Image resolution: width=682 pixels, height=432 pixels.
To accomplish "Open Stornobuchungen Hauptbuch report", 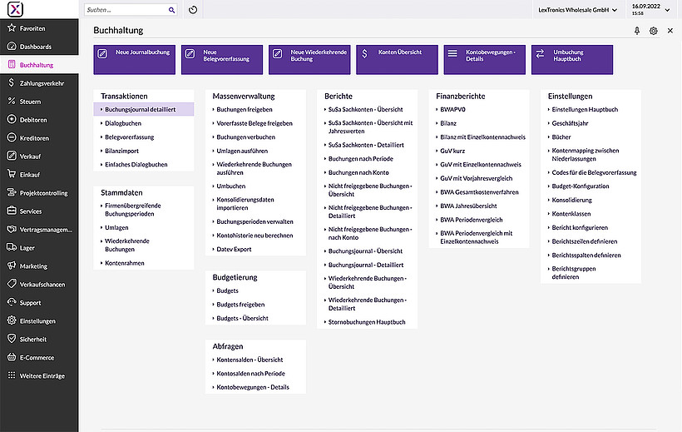I will coord(367,322).
